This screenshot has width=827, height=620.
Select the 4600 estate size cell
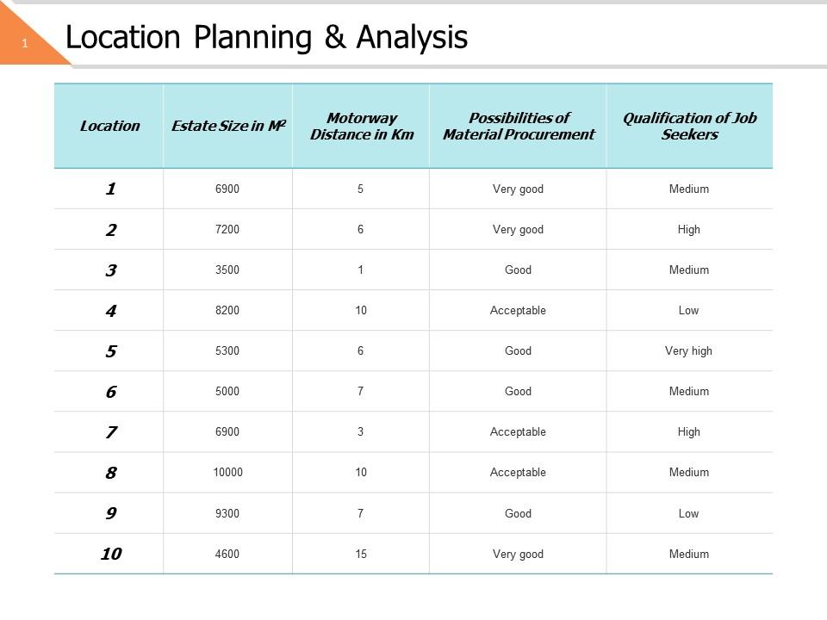tap(227, 555)
